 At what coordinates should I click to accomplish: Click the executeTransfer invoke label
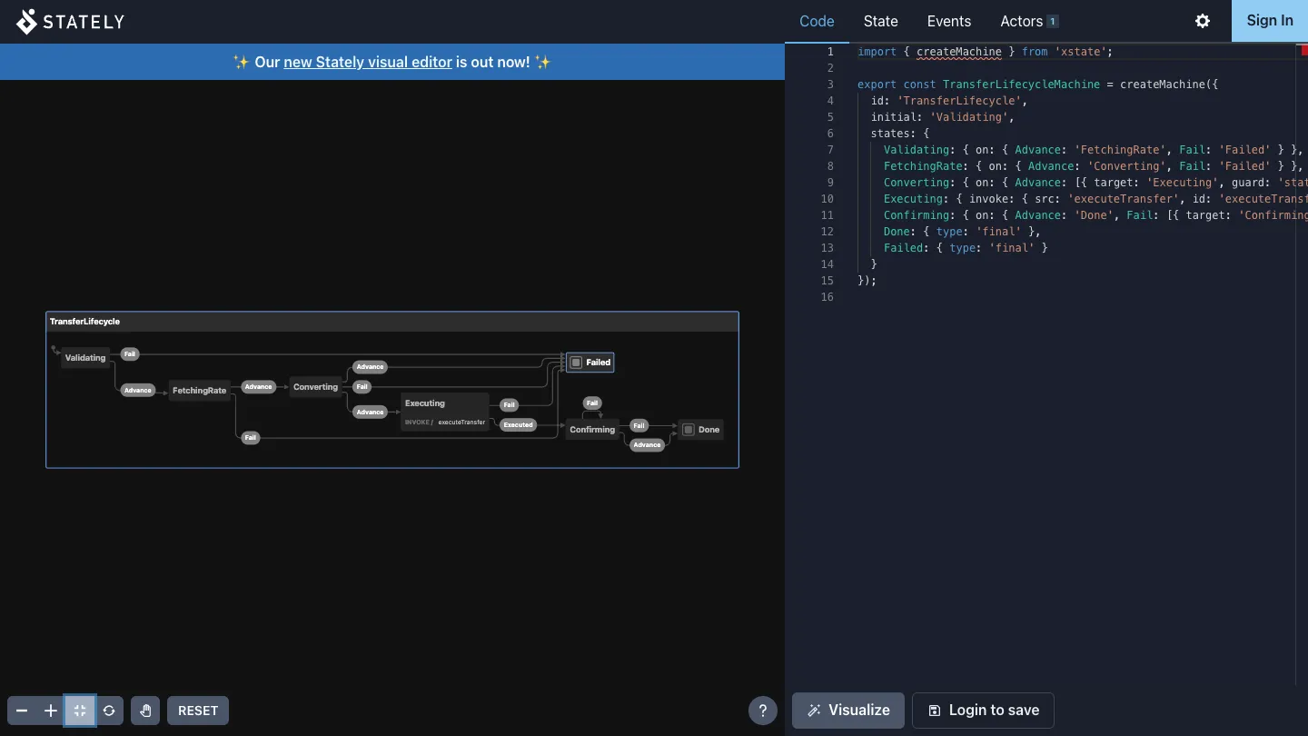pyautogui.click(x=461, y=423)
